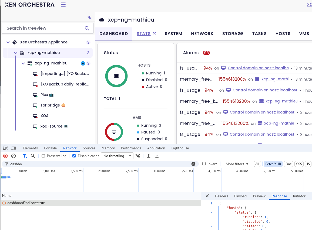Open the No throttling dropdown
Viewport: 312px width, 230px height.
(117, 156)
